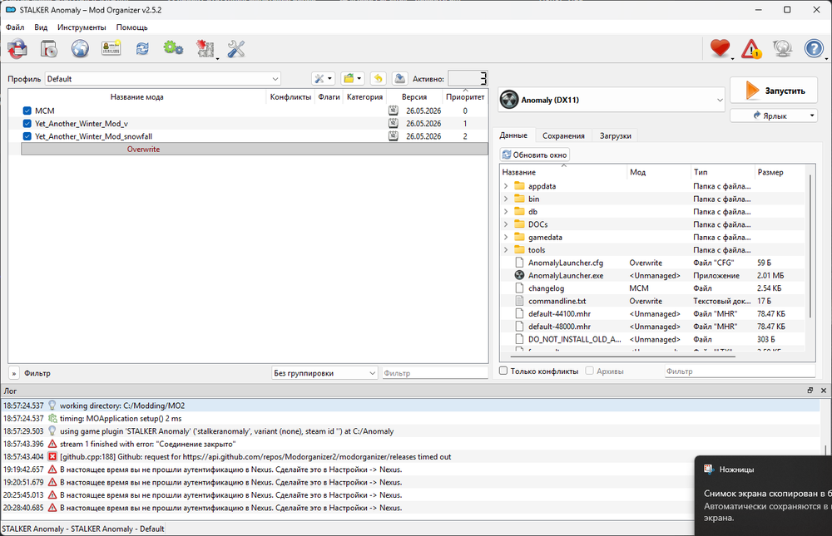
Task: Open the Профиль Default dropdown
Action: tap(163, 78)
